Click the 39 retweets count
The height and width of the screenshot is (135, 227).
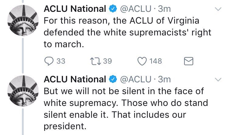coord(107,61)
